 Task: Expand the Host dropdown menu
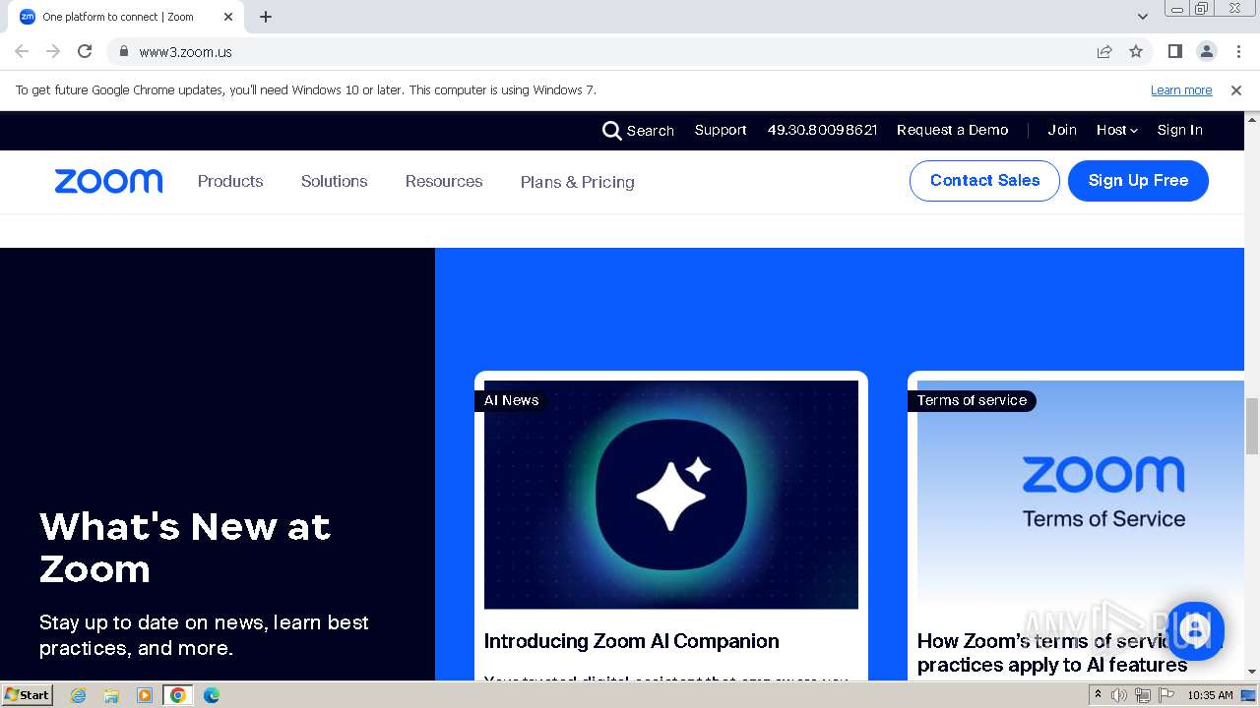pyautogui.click(x=1117, y=130)
